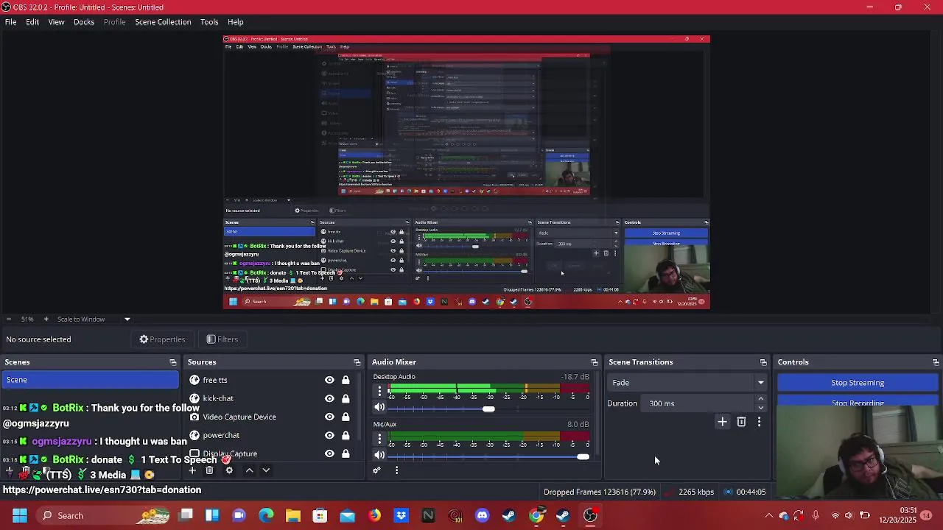The image size is (943, 530).
Task: Open the Desktop Audio three-dot options menu
Action: click(x=379, y=392)
